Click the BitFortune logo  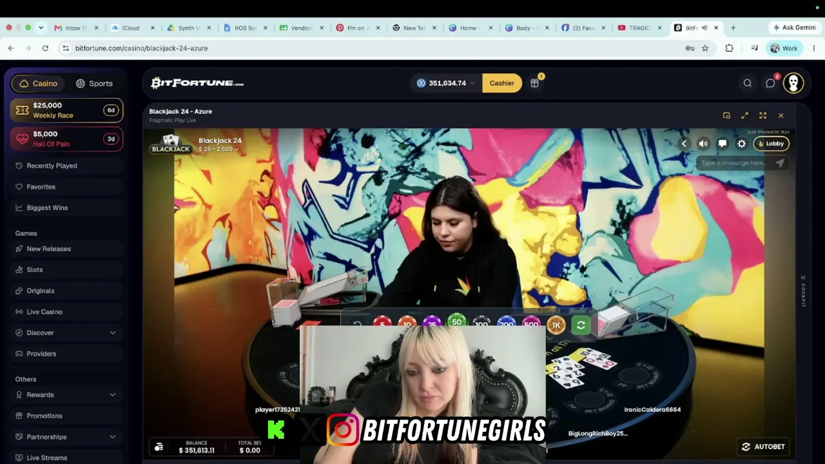coord(197,83)
